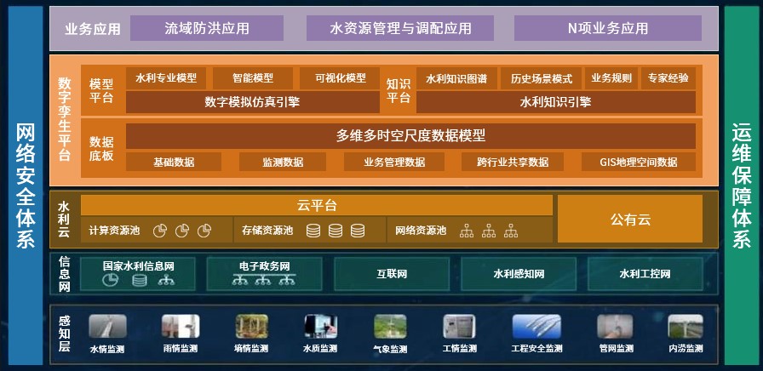Image resolution: width=763 pixels, height=371 pixels.
Task: Click the 气象监测 station image
Action: click(x=390, y=326)
